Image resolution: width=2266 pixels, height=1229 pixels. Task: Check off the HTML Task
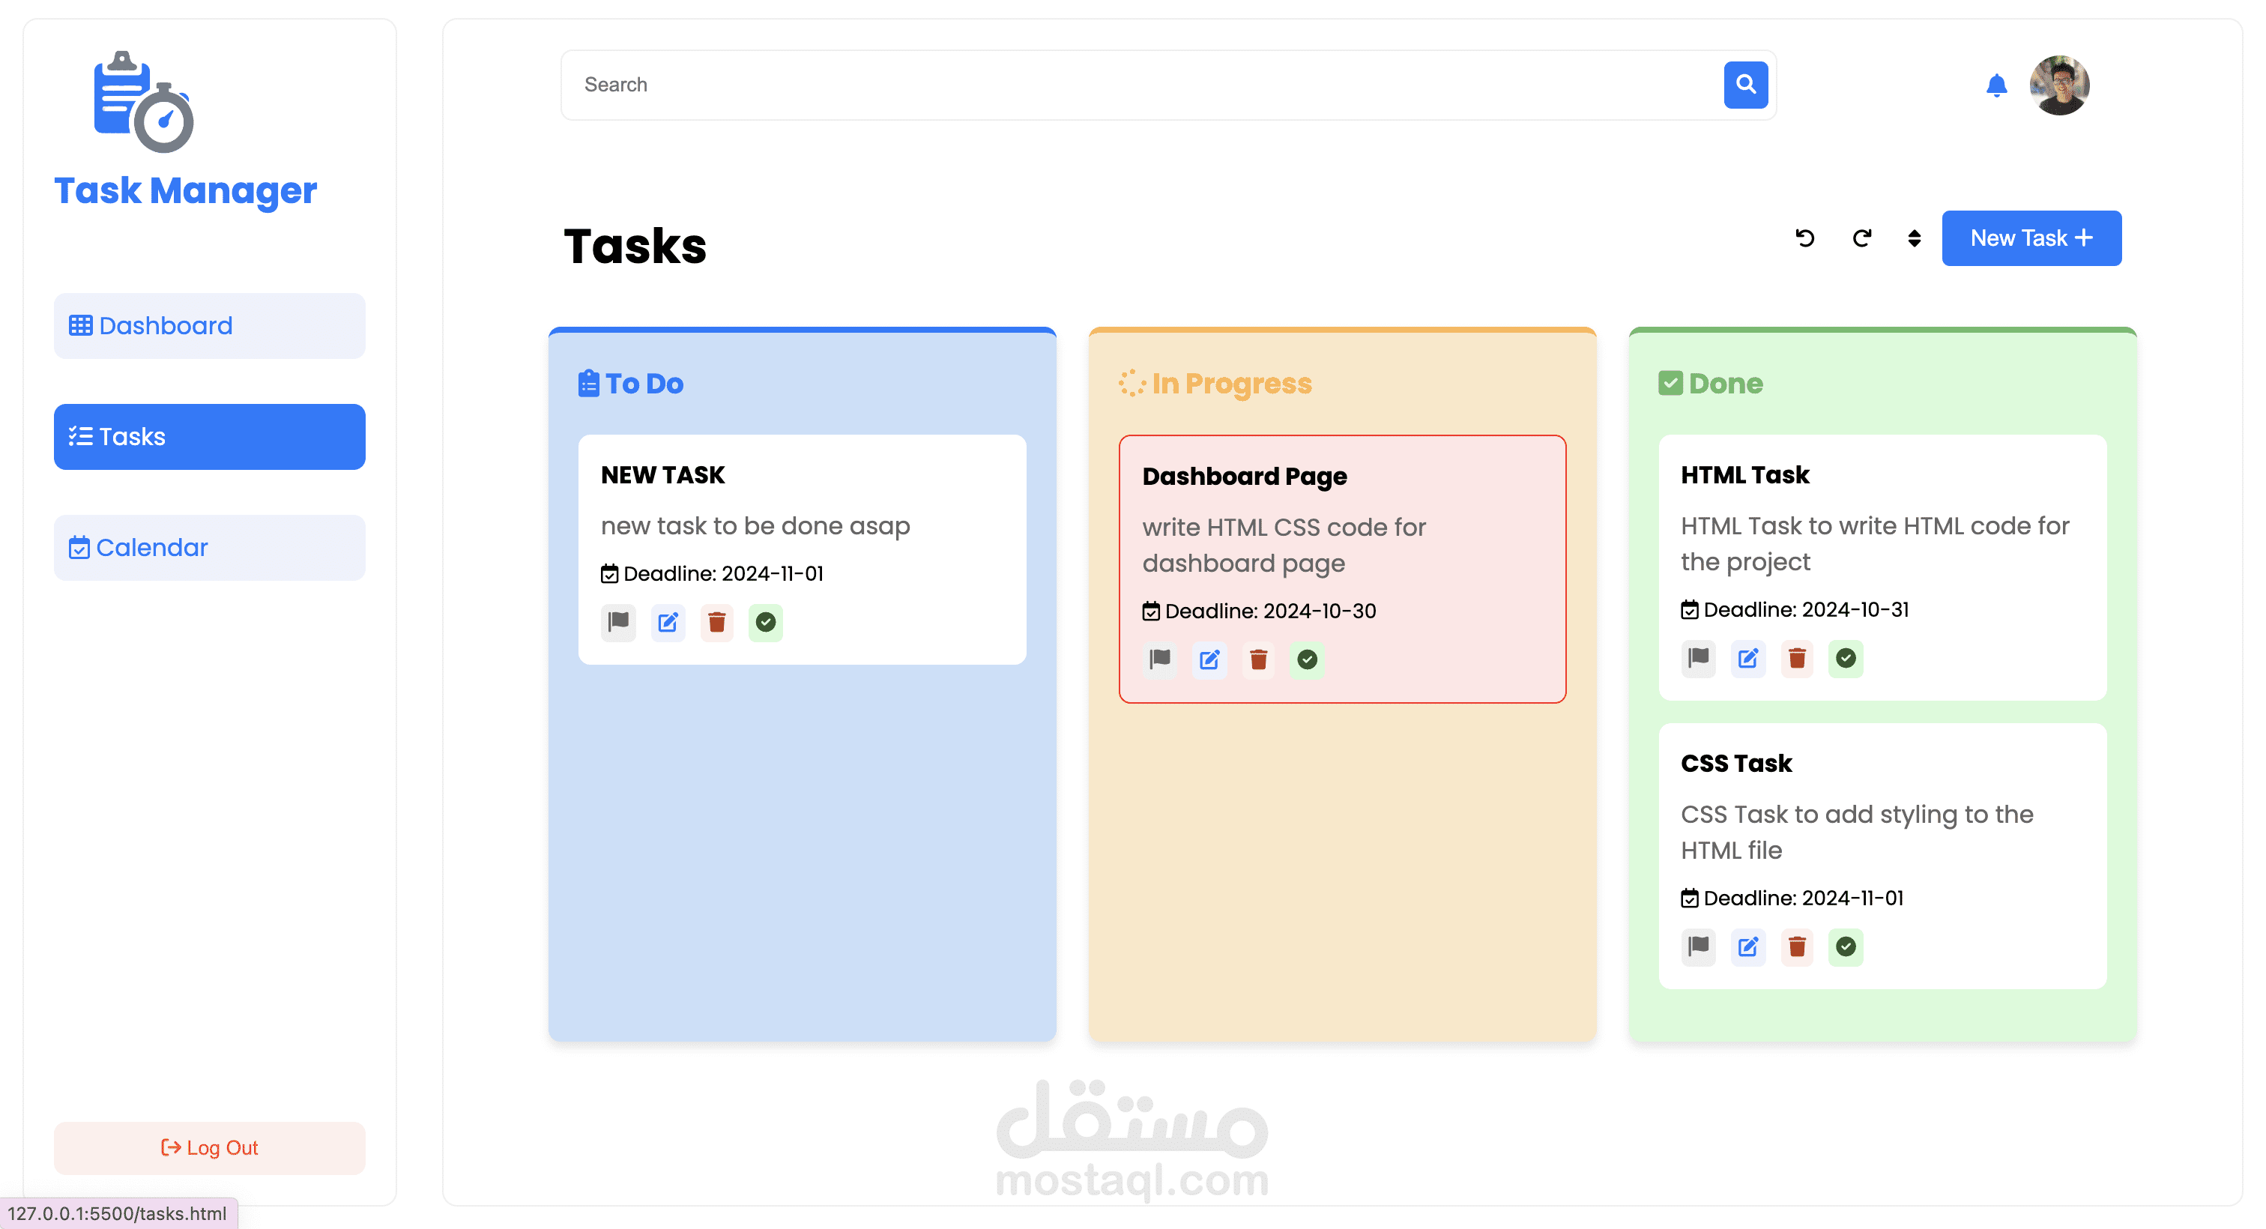(x=1846, y=658)
